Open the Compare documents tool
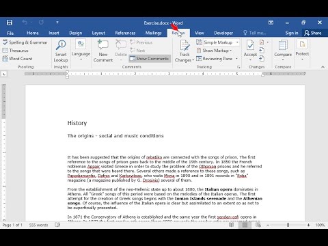This screenshot has width=328, height=246. (283, 51)
